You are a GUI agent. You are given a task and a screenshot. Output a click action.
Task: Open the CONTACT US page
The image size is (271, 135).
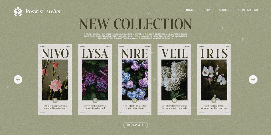pos(248,10)
